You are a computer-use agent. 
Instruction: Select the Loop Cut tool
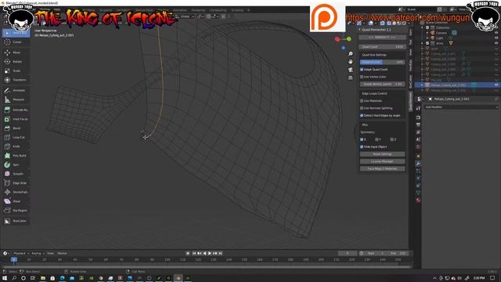tap(16, 137)
